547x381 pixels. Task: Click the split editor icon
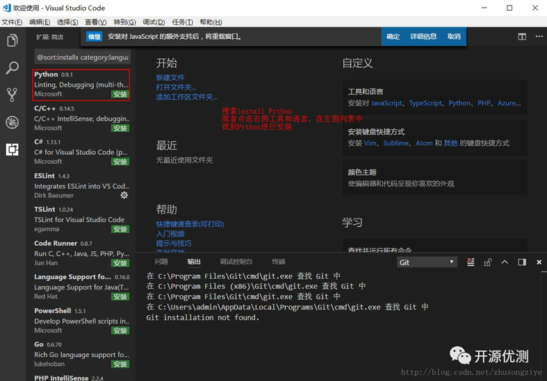click(522, 37)
